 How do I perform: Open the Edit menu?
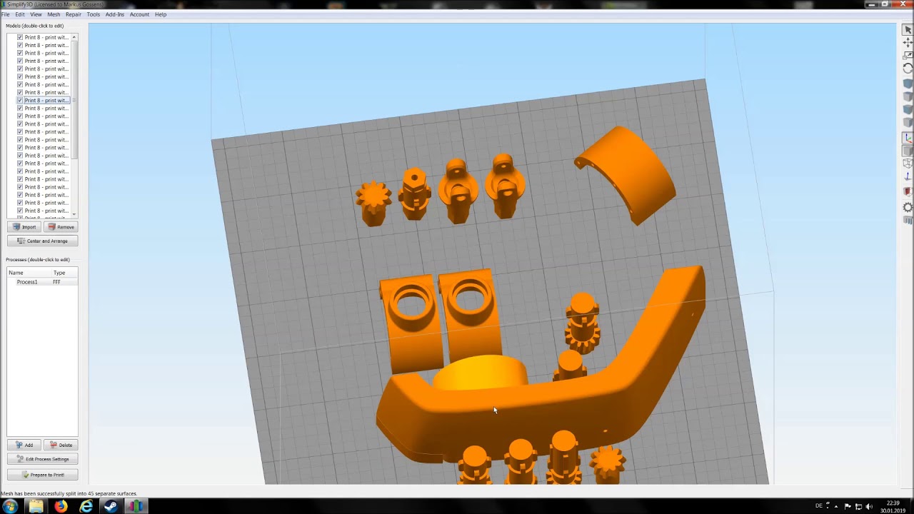[20, 14]
